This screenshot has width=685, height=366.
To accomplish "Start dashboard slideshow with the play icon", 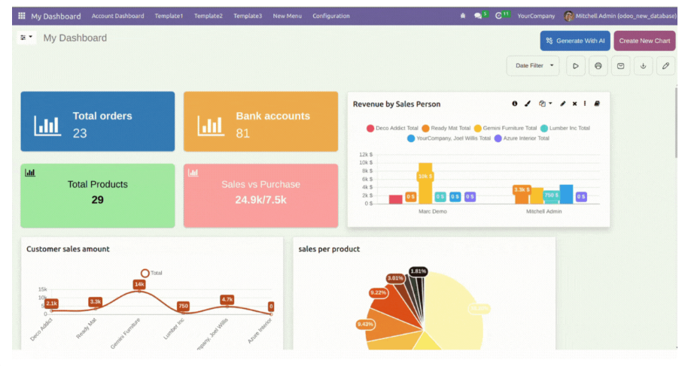I will 575,66.
